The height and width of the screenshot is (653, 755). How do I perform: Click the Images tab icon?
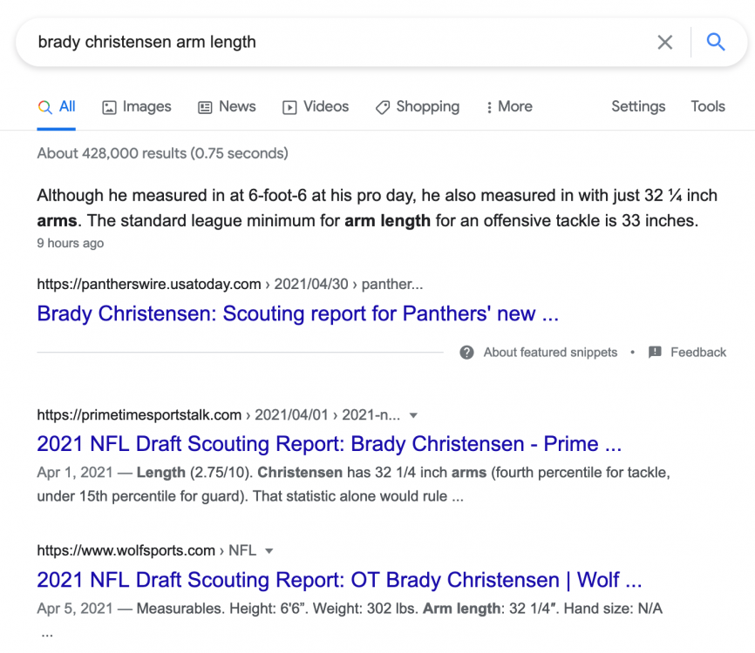click(110, 107)
